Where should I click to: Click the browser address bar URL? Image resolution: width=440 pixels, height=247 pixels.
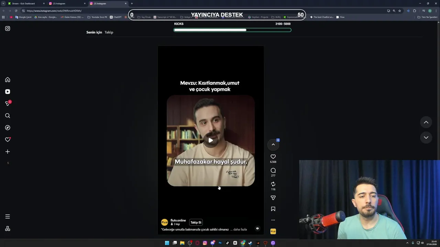tap(54, 11)
